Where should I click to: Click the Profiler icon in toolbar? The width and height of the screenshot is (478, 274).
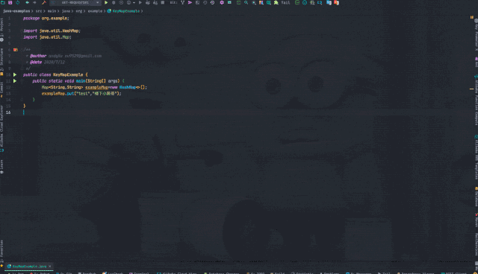[128, 2]
